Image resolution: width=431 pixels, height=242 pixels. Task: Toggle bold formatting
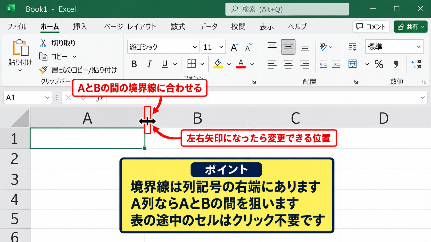pos(134,64)
